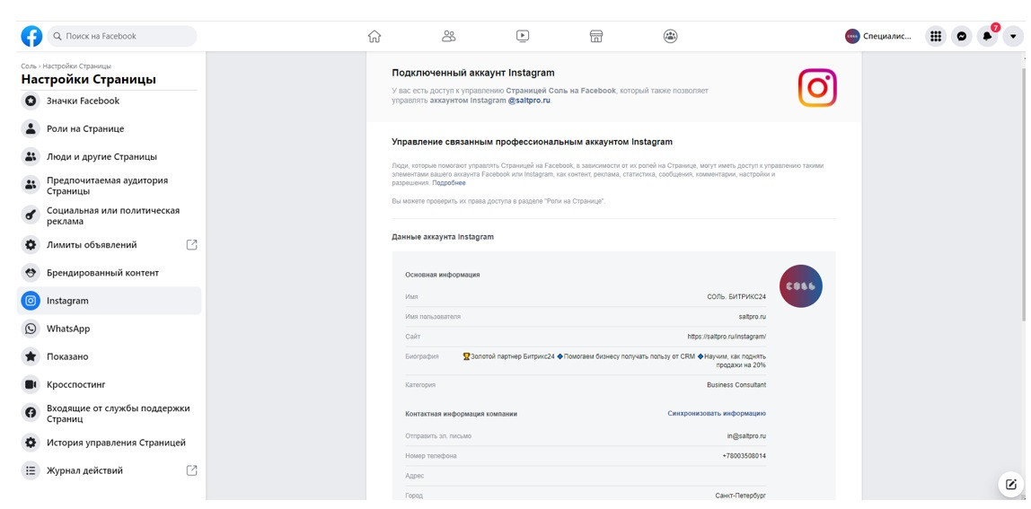Click Синхронизировать информацию link
This screenshot has height=509, width=1031.
coord(717,414)
